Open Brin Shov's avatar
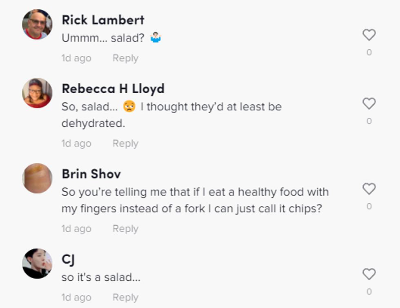 pyautogui.click(x=37, y=178)
